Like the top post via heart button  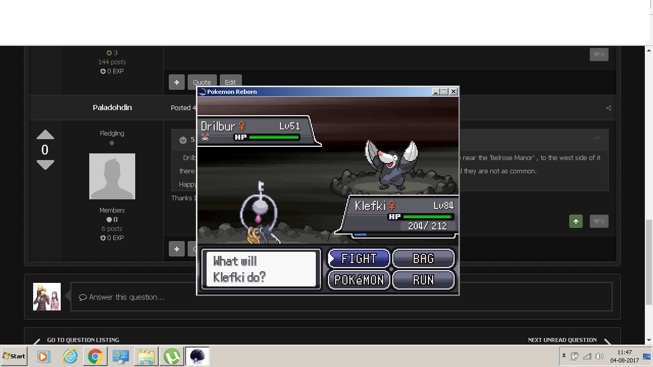(x=599, y=55)
